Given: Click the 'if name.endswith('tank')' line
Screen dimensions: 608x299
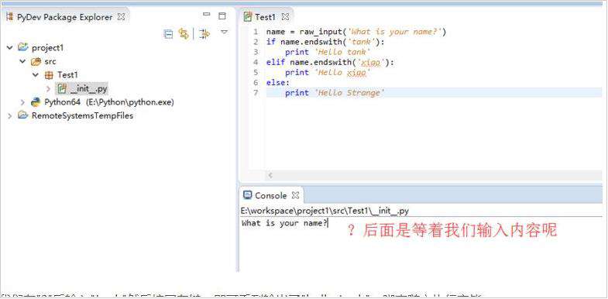Looking at the screenshot, I should coord(325,42).
